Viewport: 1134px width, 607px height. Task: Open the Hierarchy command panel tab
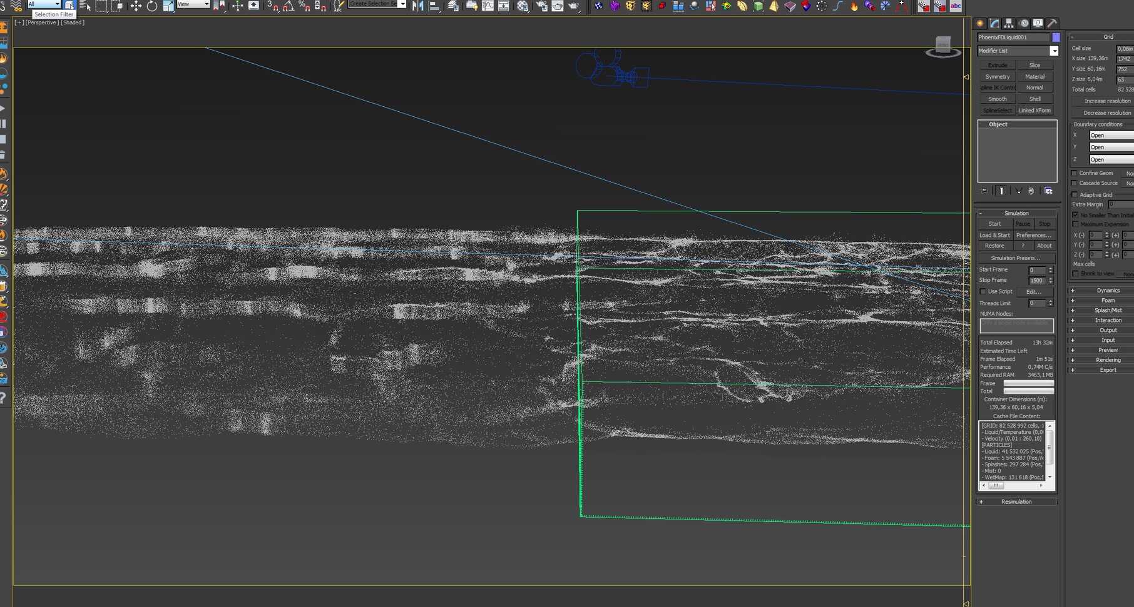pos(1009,23)
